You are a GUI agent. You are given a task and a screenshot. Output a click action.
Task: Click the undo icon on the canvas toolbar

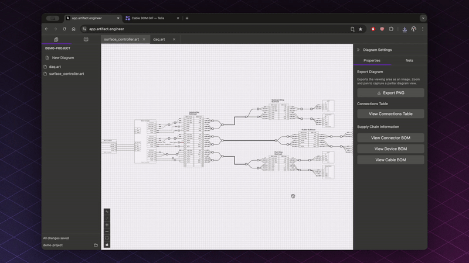[107, 212]
